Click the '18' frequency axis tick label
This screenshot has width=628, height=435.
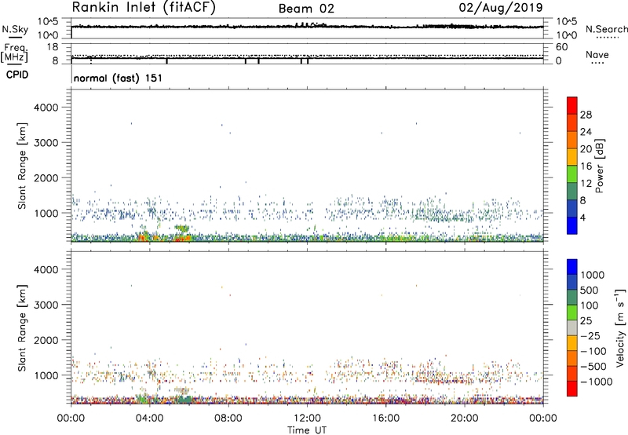tap(53, 47)
